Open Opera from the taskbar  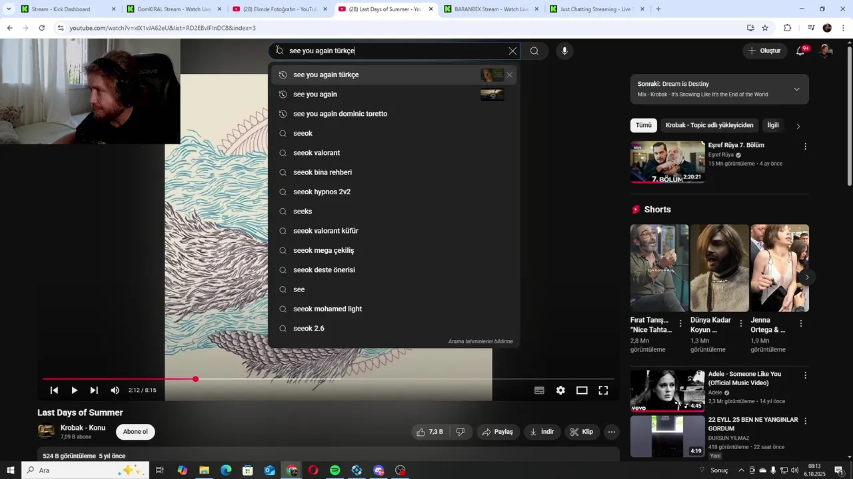pyautogui.click(x=313, y=470)
